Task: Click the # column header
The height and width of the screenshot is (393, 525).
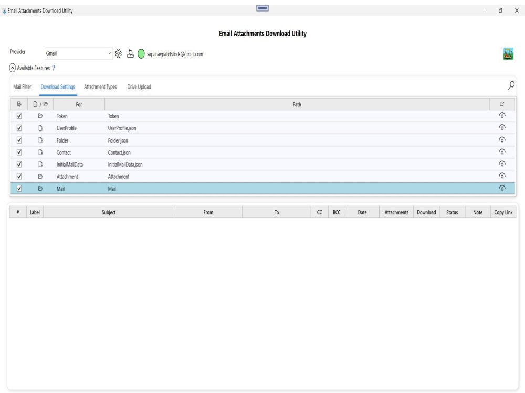Action: coord(18,212)
